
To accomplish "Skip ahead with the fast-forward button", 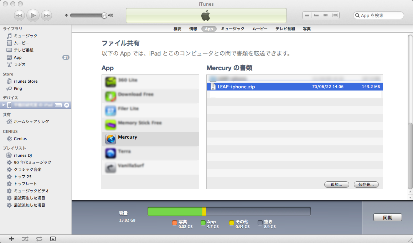I will 47,16.
